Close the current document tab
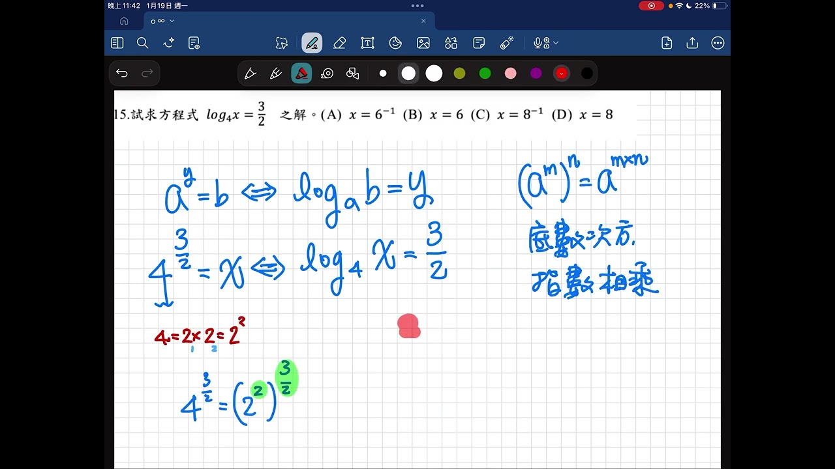 coord(423,21)
